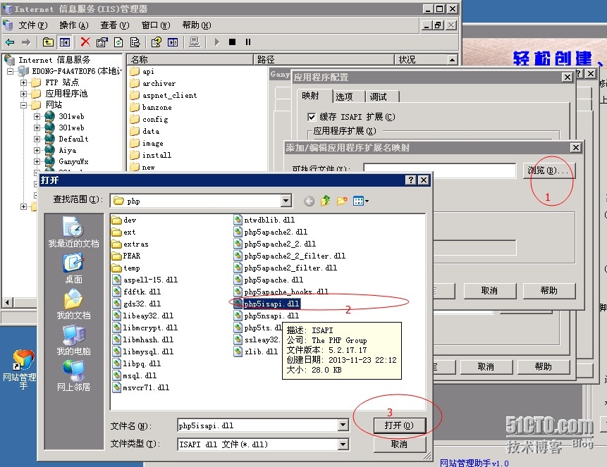The height and width of the screenshot is (467, 607).
Task: Click 取消 in the Open dialog
Action: [x=400, y=444]
